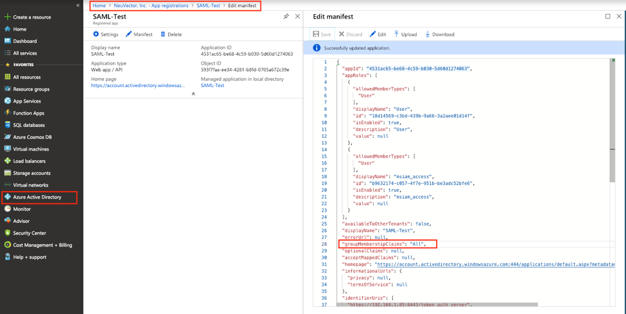Click the groupMembershipClaims line in editor
The height and width of the screenshot is (314, 626).
point(384,244)
